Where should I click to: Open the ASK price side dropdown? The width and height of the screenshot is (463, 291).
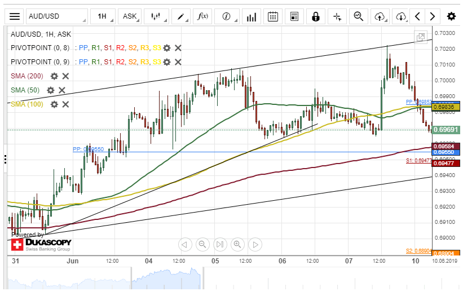133,16
